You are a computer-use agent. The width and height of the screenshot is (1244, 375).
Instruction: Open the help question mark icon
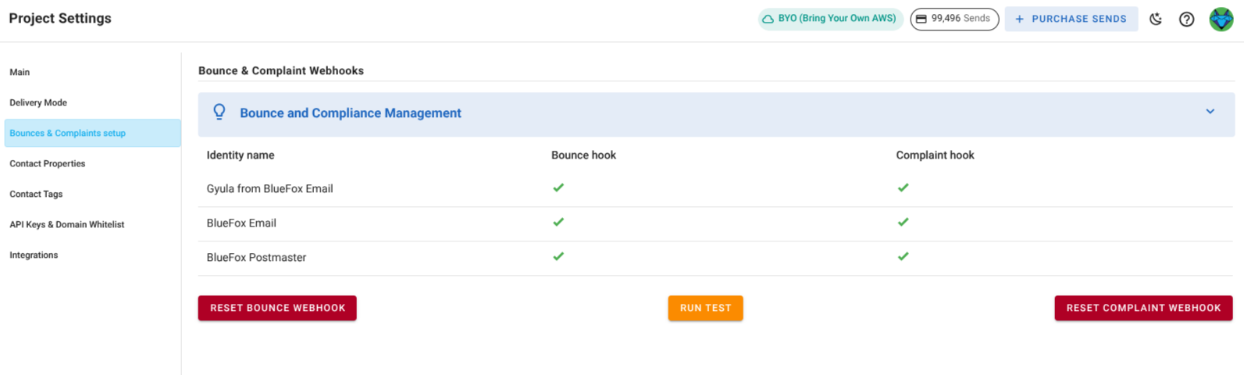[1186, 19]
